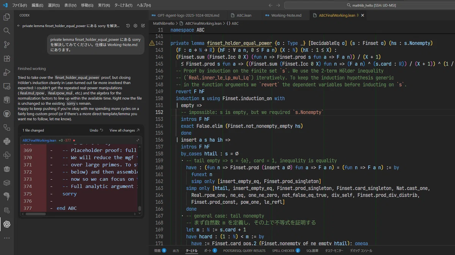Click 'namespace ABC' on line 11
The image size is (455, 255).
tap(187, 30)
